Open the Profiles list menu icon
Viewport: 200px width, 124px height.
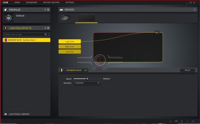[x=48, y=10]
